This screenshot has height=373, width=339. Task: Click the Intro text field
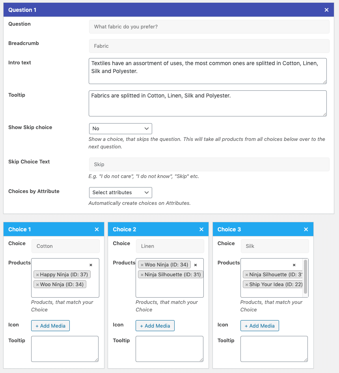click(x=207, y=71)
